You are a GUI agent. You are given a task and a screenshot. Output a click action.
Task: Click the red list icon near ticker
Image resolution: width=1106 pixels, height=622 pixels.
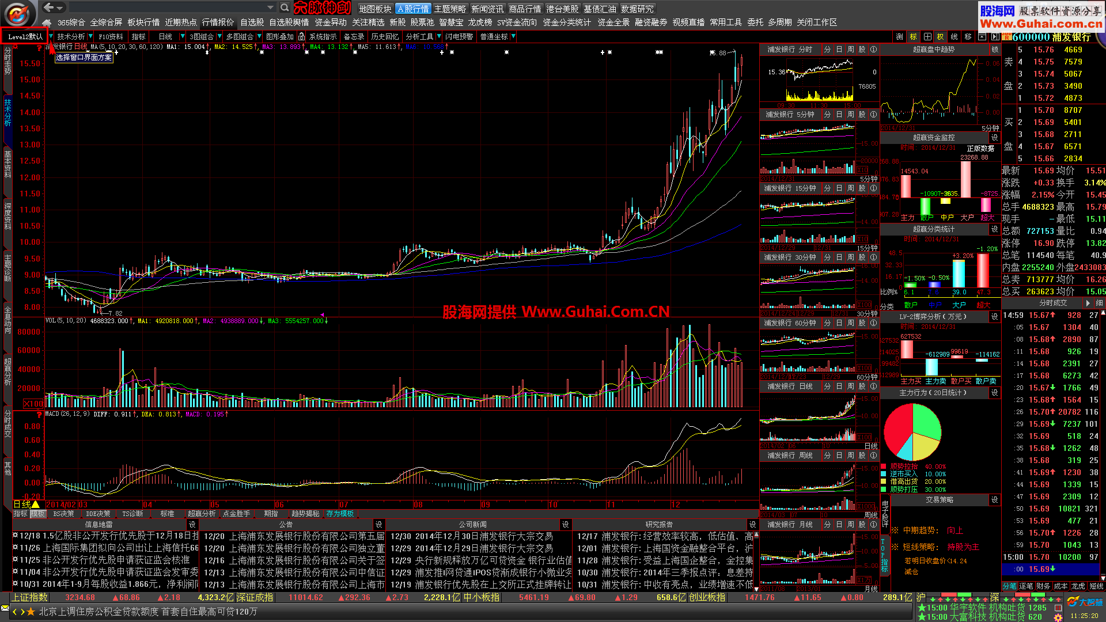1058,608
